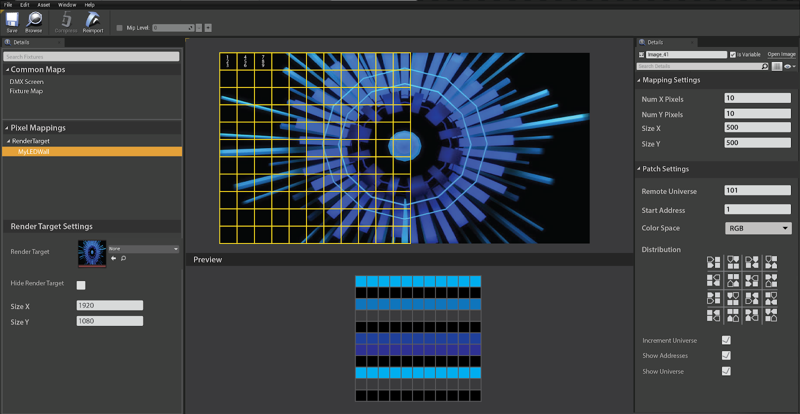Open the Window menu
Screen dimensions: 800x414
point(67,4)
